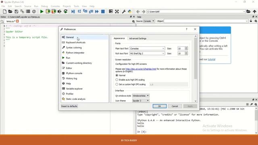Close the temp.py editor tab

tap(17, 21)
